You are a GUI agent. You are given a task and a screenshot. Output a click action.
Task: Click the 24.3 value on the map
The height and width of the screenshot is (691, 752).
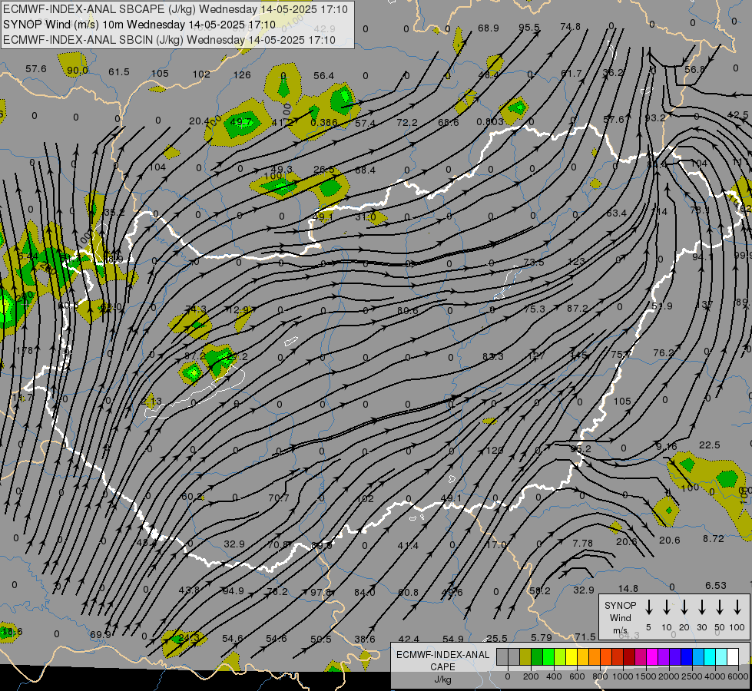pyautogui.click(x=188, y=638)
